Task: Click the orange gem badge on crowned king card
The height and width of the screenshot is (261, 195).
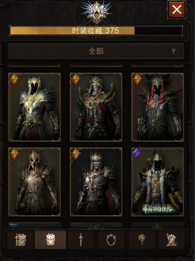Action: tap(76, 153)
